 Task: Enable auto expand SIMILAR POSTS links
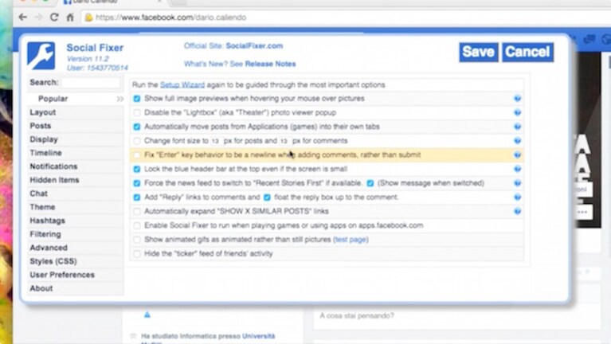pos(137,211)
